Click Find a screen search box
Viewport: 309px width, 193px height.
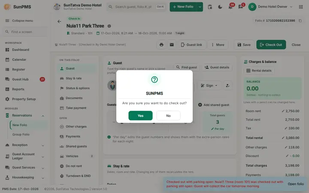(25, 32)
